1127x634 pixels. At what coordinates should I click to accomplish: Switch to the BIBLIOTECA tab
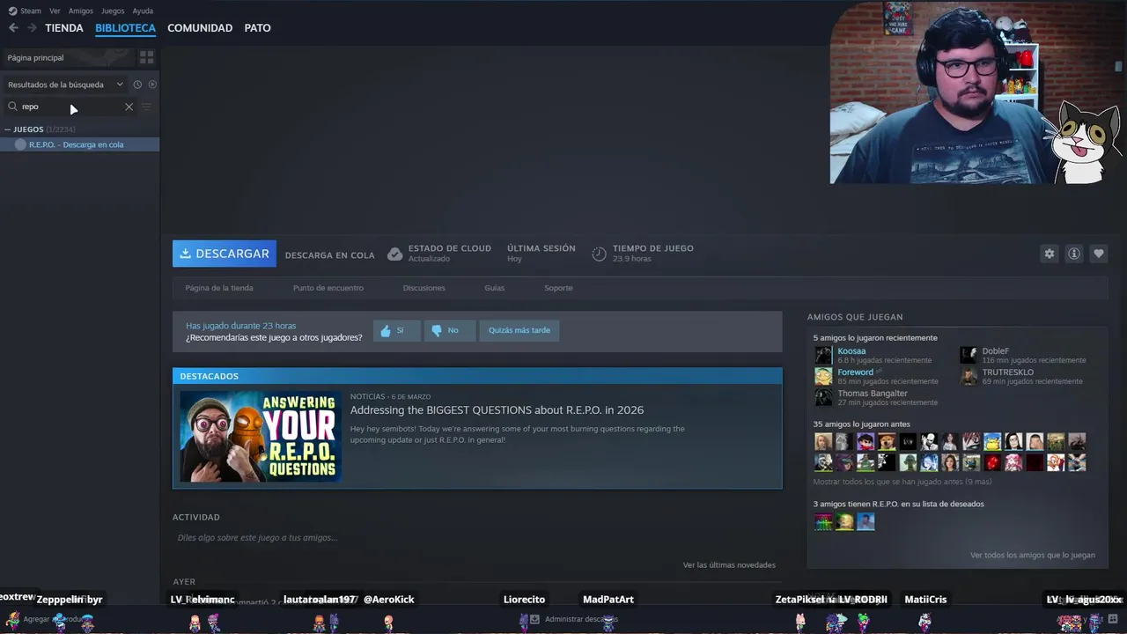(125, 28)
